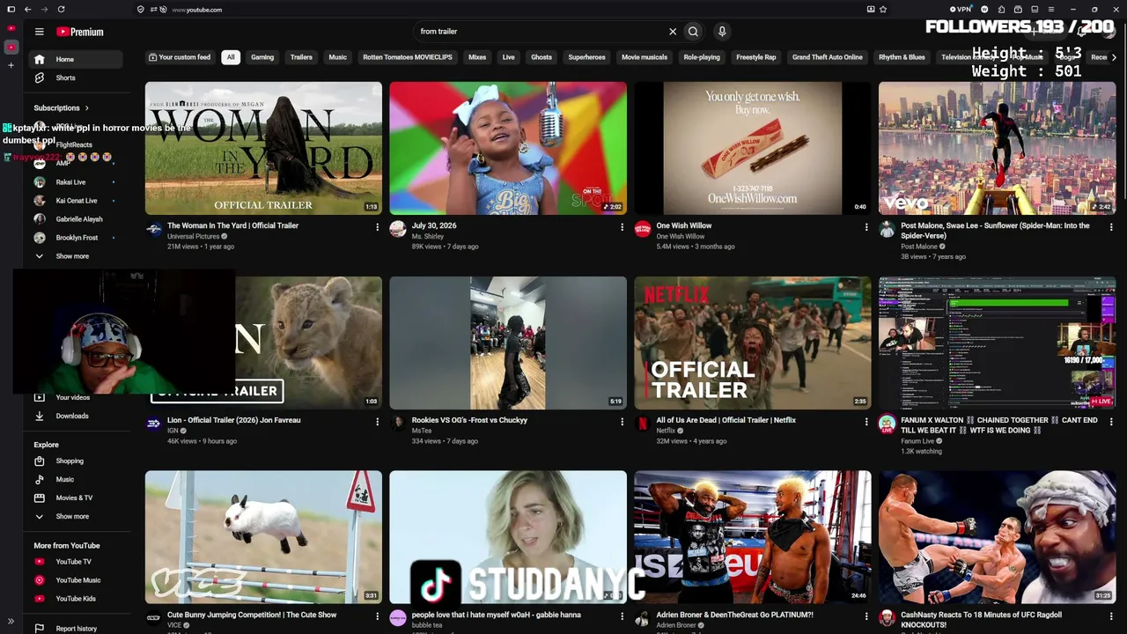Expand the Subscriptions section arrow
This screenshot has width=1127, height=634.
tap(86, 108)
